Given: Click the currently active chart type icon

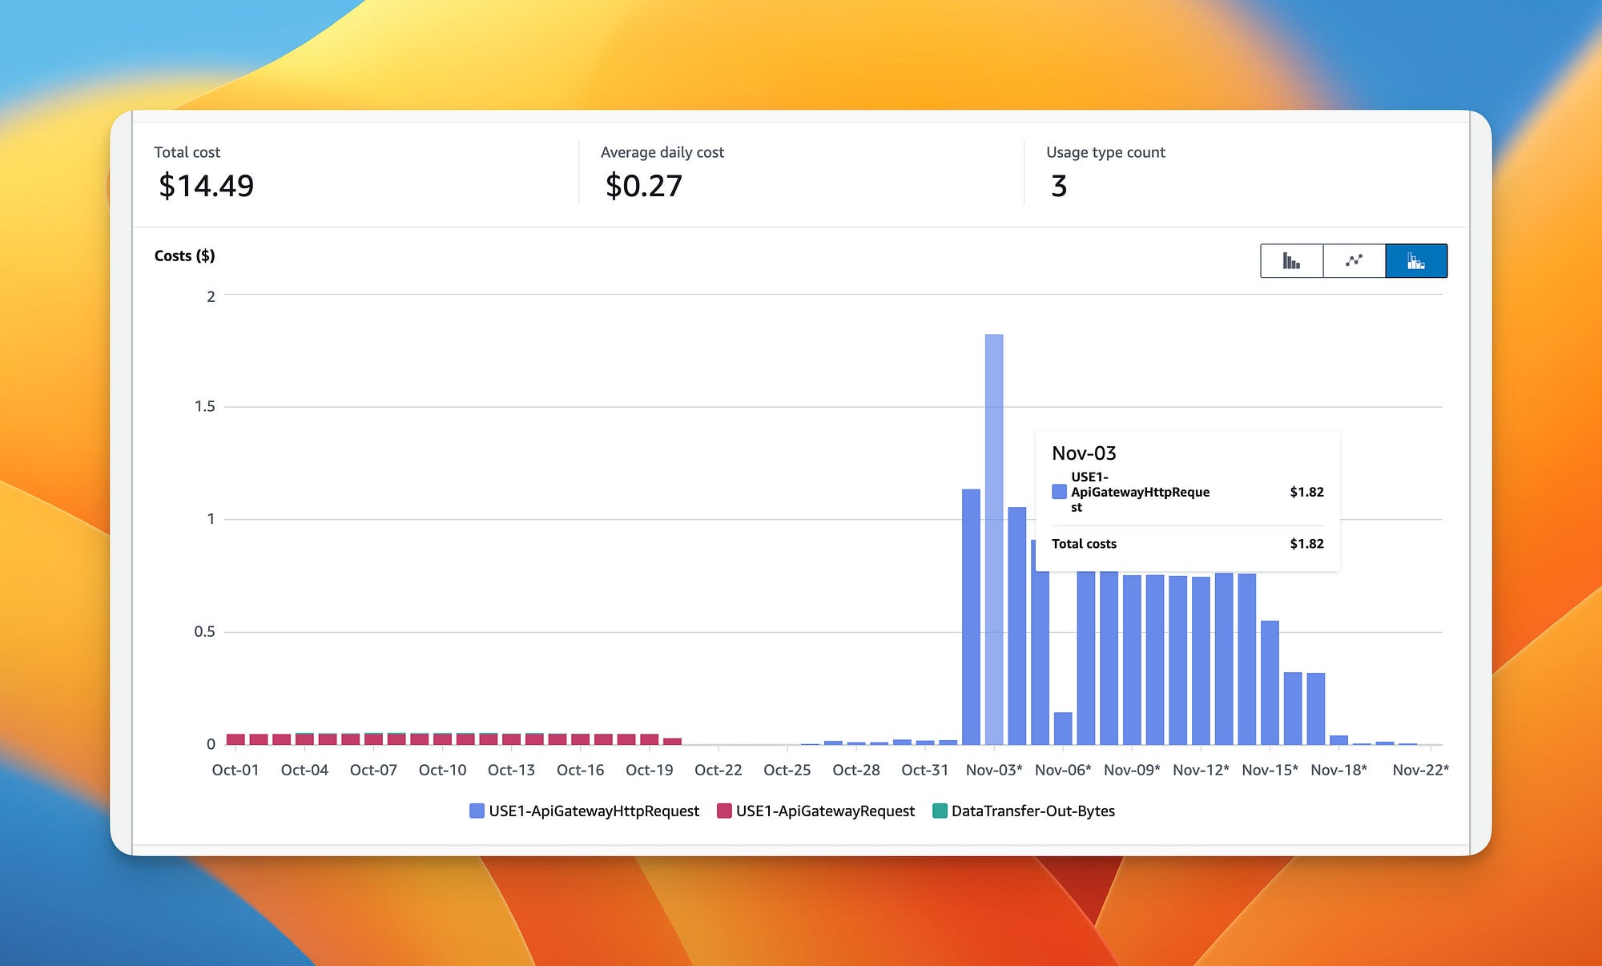Looking at the screenshot, I should pos(1415,260).
